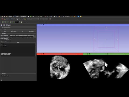Expand the Data Probe section
129x97 pixels.
[18, 74]
